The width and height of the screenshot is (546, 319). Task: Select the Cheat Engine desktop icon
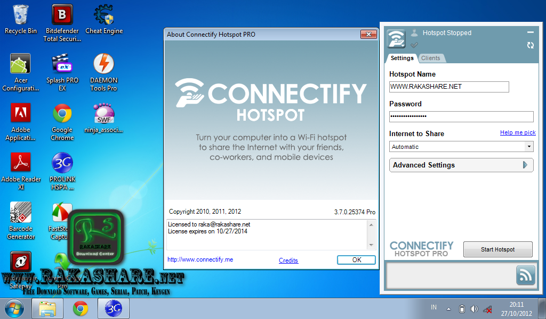[104, 20]
